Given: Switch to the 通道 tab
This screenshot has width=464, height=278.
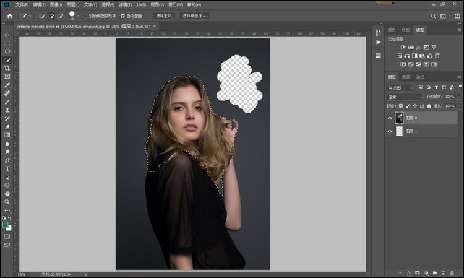Looking at the screenshot, I should coord(406,77).
